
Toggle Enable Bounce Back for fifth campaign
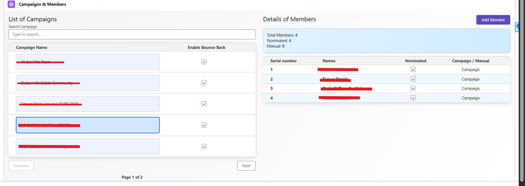204,147
